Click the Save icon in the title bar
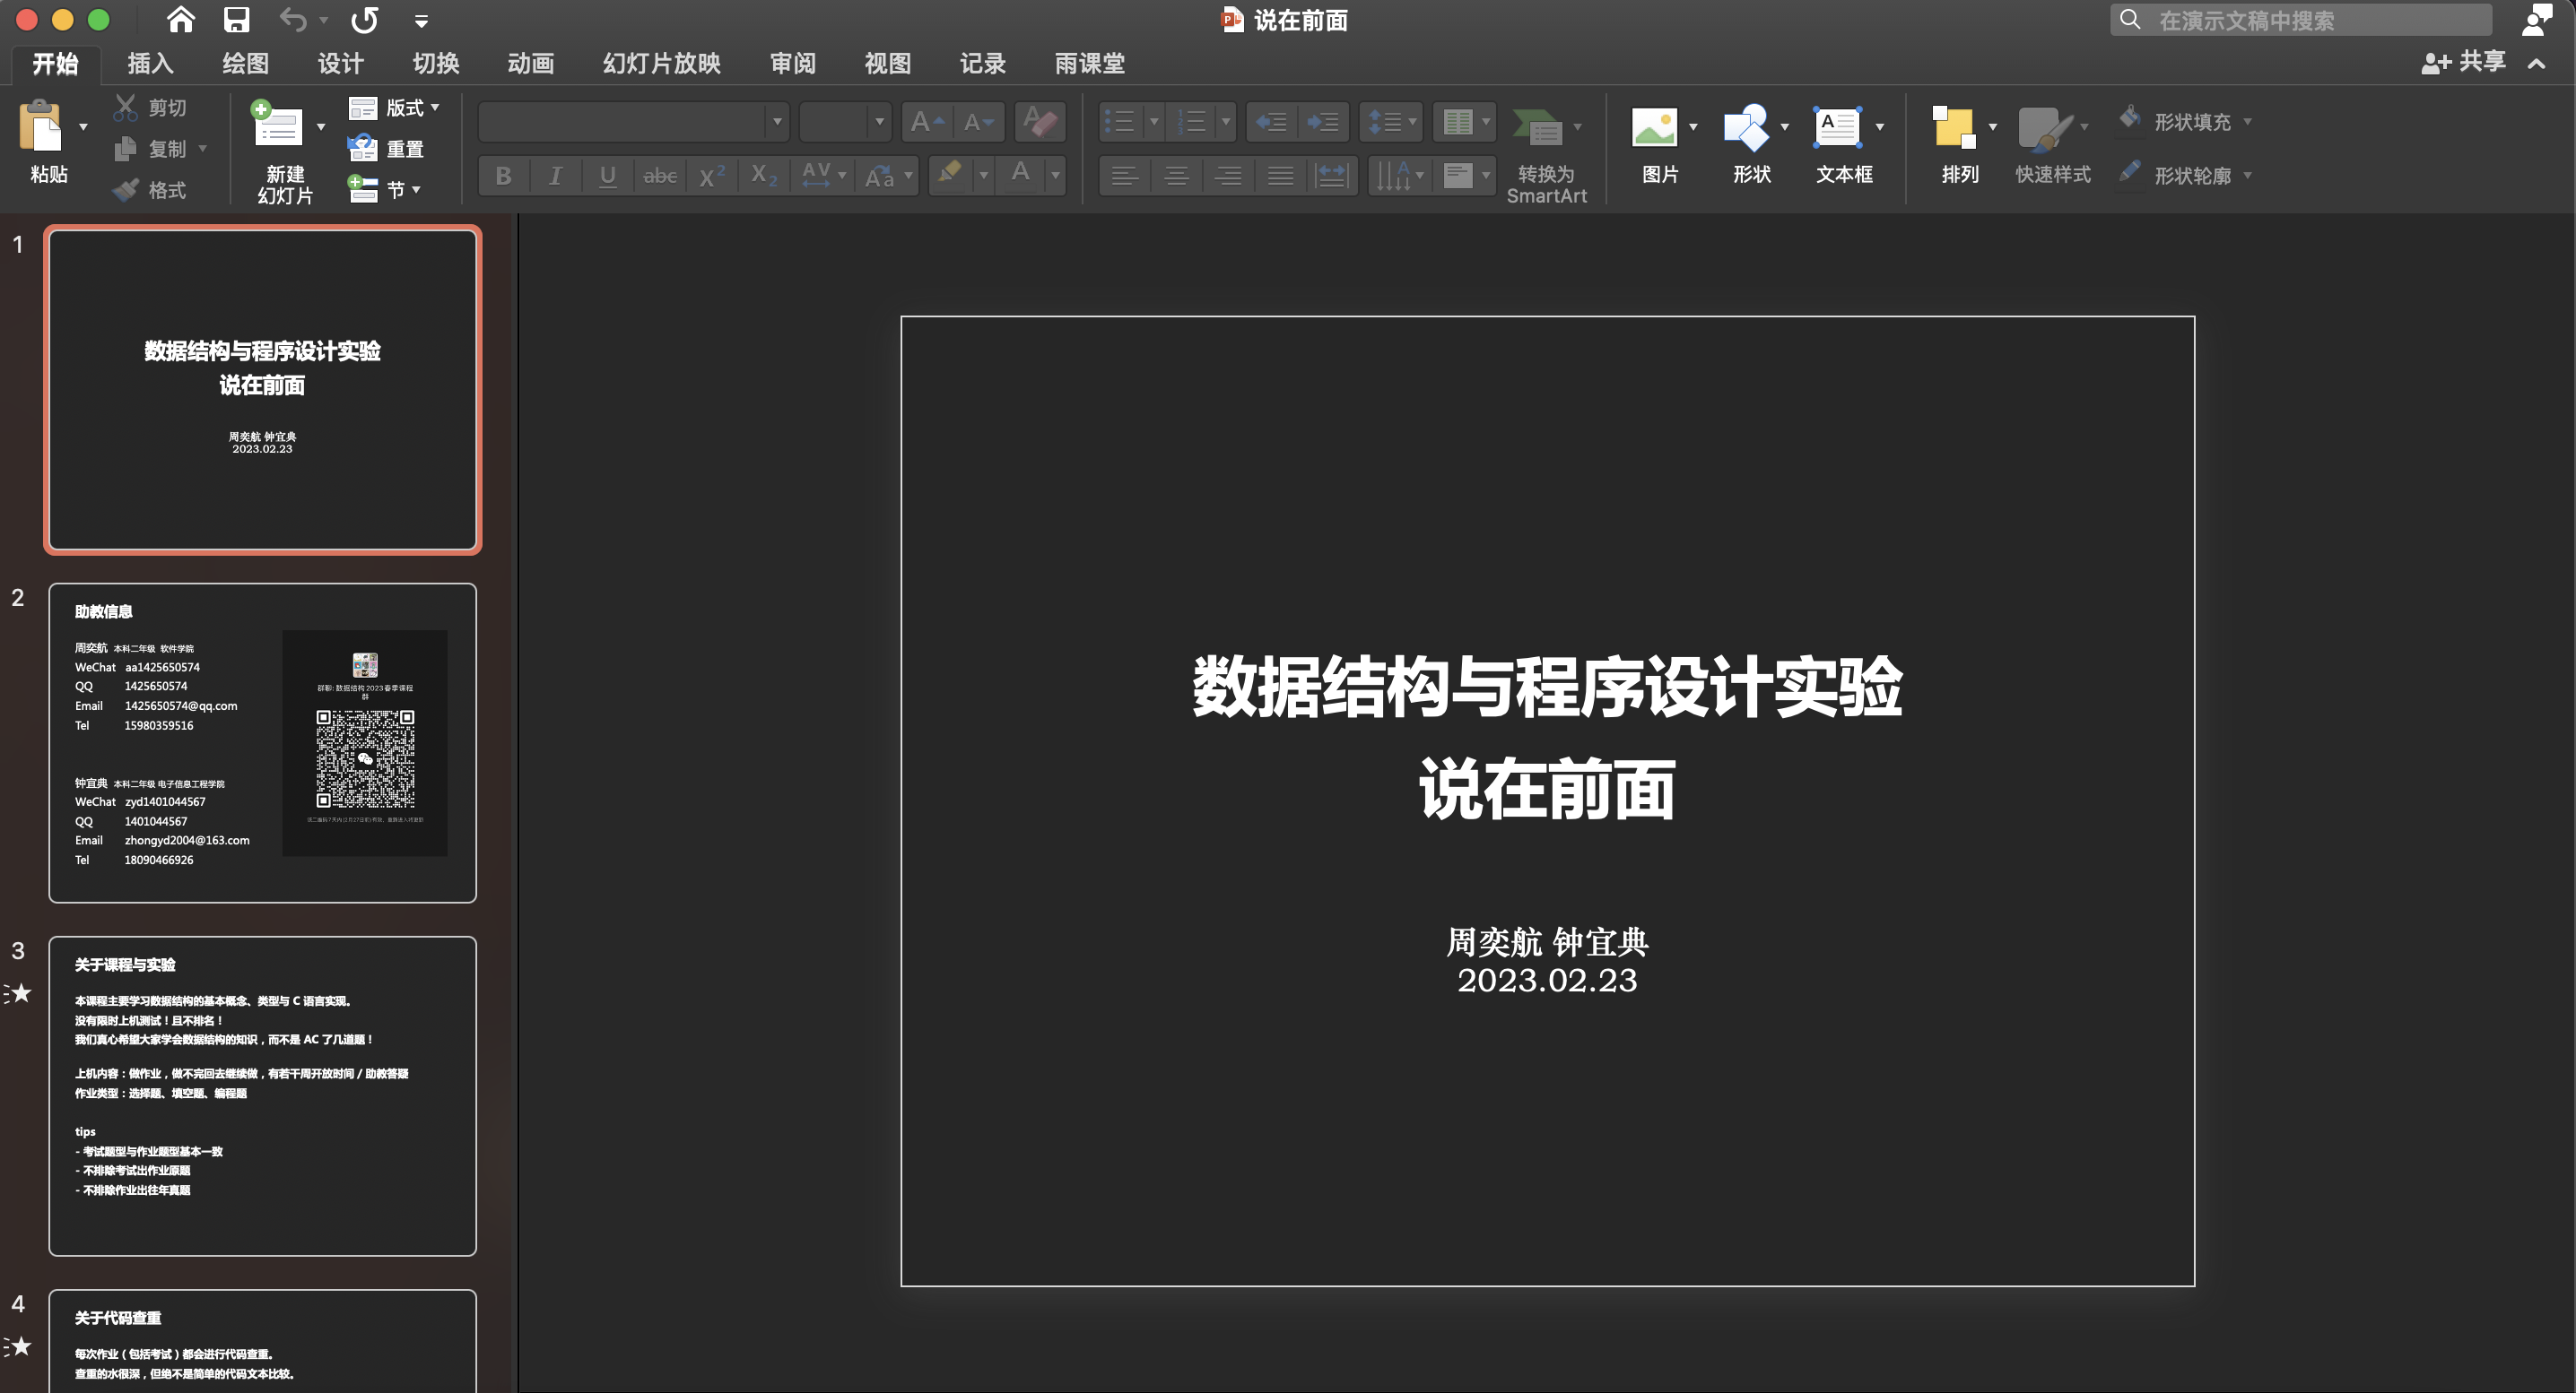Viewport: 2576px width, 1393px height. point(237,20)
